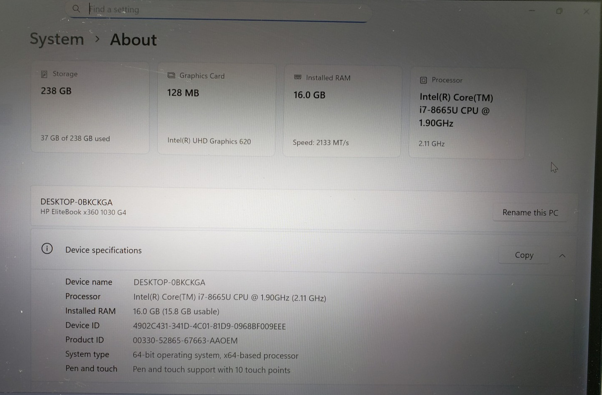Viewport: 602px width, 395px height.
Task: Click the breadcrumb chevron after System
Action: (97, 39)
